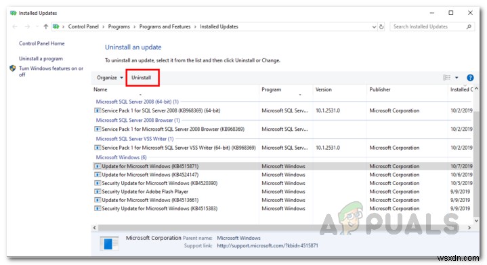This screenshot has width=487, height=265.
Task: Click the Installed Updates title bar icon
Action: [x=13, y=13]
